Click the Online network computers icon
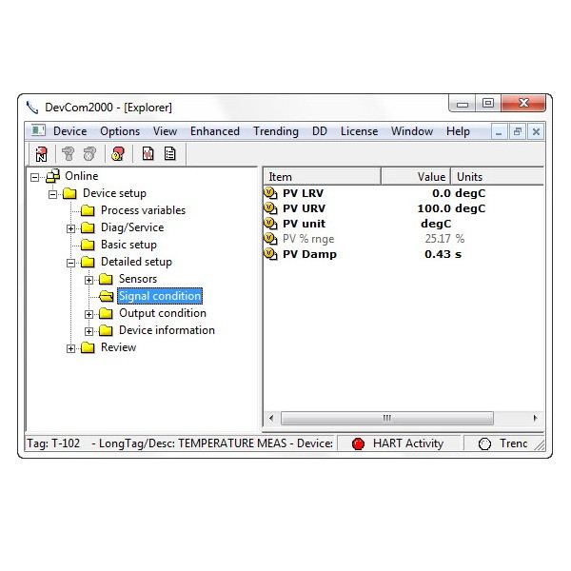The width and height of the screenshot is (571, 571). 52,176
